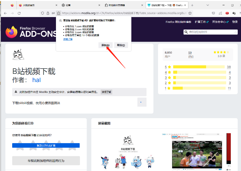Filter reviews by 3 star row

[198, 77]
